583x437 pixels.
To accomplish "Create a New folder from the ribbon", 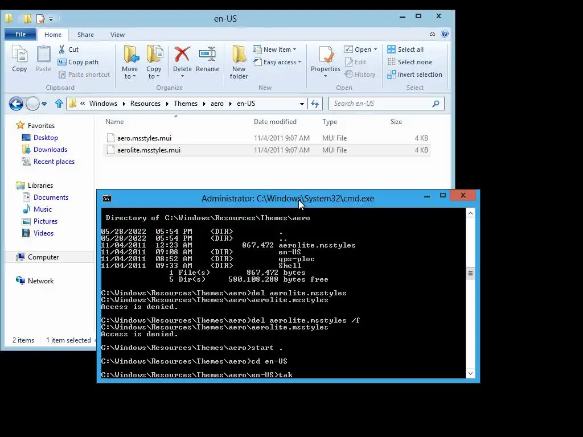I will coord(239,62).
